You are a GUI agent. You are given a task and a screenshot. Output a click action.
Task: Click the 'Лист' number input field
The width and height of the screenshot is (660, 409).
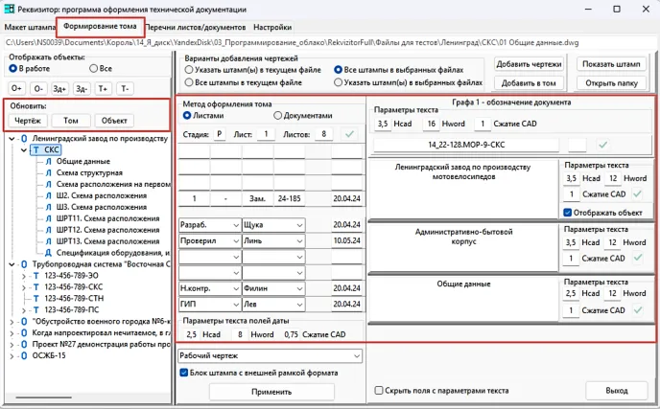tap(265, 134)
